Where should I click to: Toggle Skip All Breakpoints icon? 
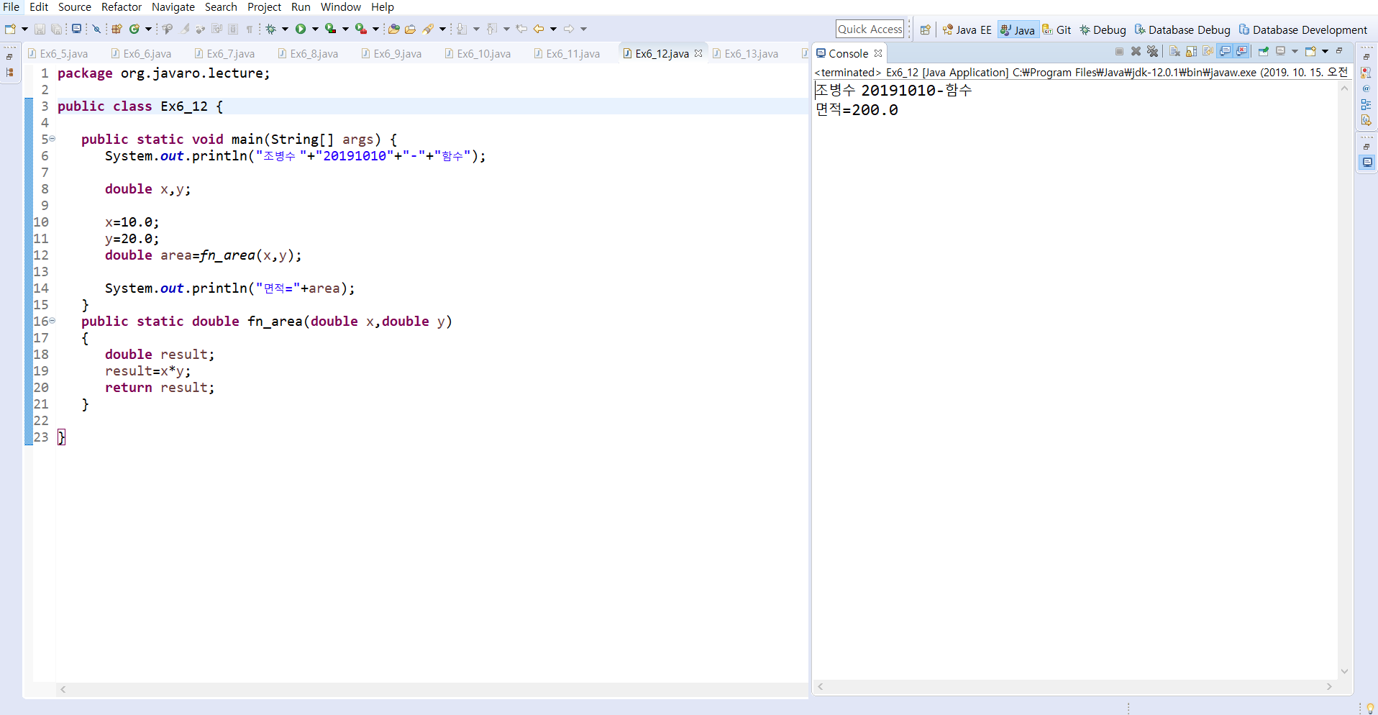coord(96,29)
